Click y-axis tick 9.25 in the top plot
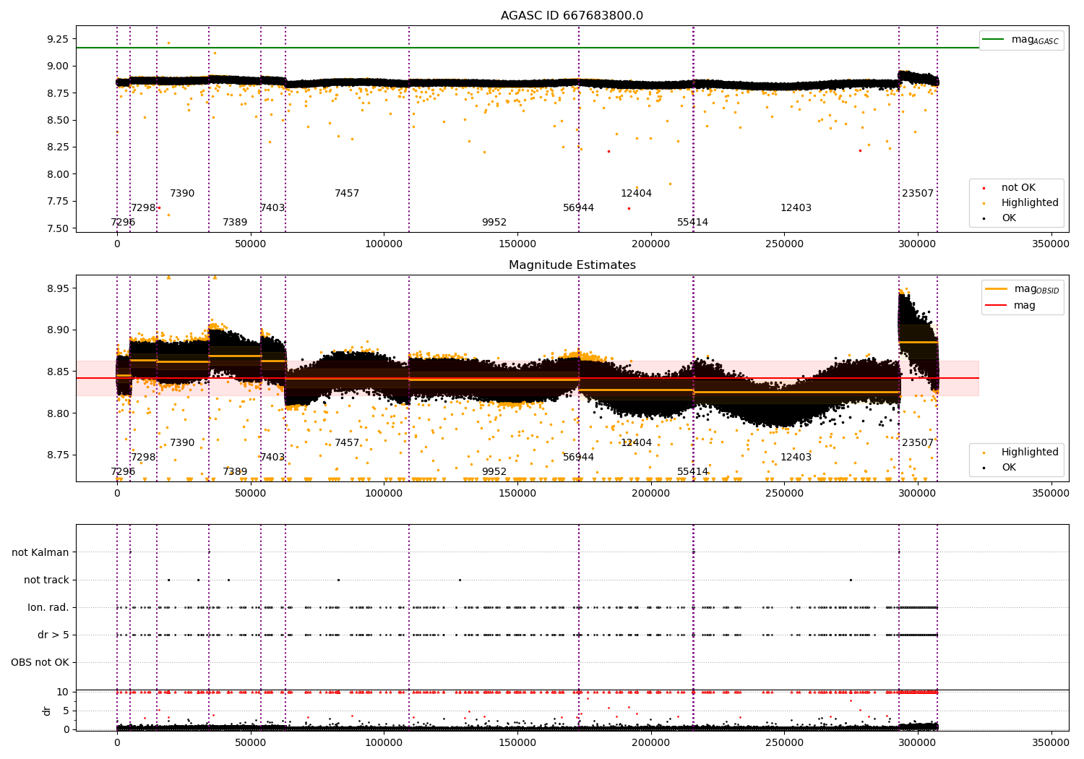Image resolution: width=1084 pixels, height=759 pixels. [x=59, y=39]
